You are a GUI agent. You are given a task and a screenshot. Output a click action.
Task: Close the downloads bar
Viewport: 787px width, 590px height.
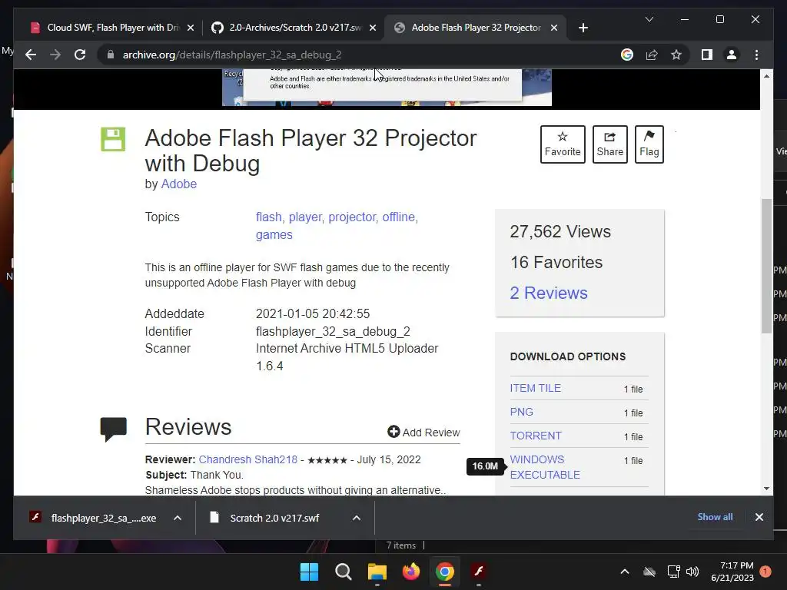(x=759, y=517)
